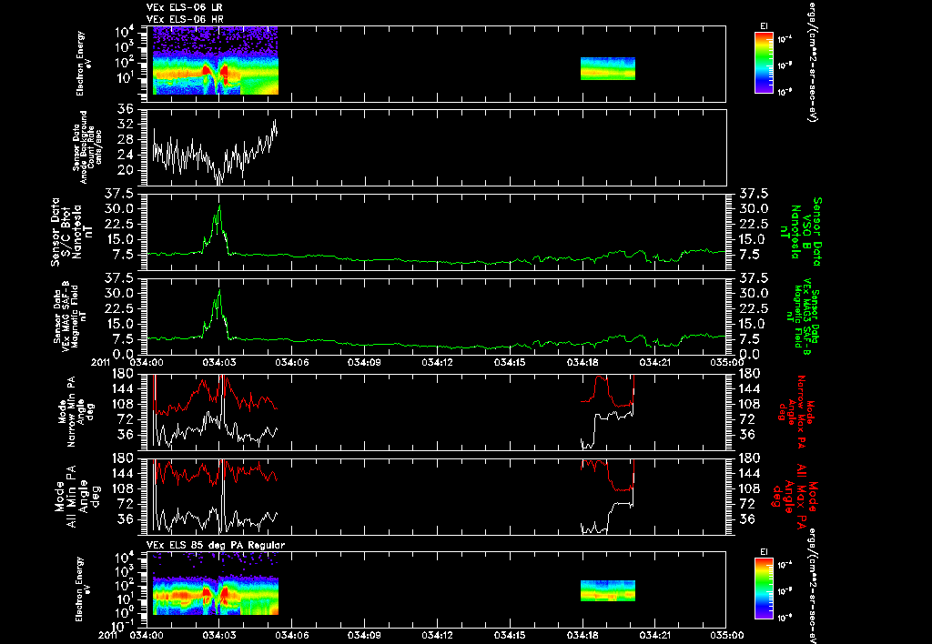Viewport: 932px width, 644px height.
Task: Click the "034:12" tick on the middle time axis
Action: [438, 362]
